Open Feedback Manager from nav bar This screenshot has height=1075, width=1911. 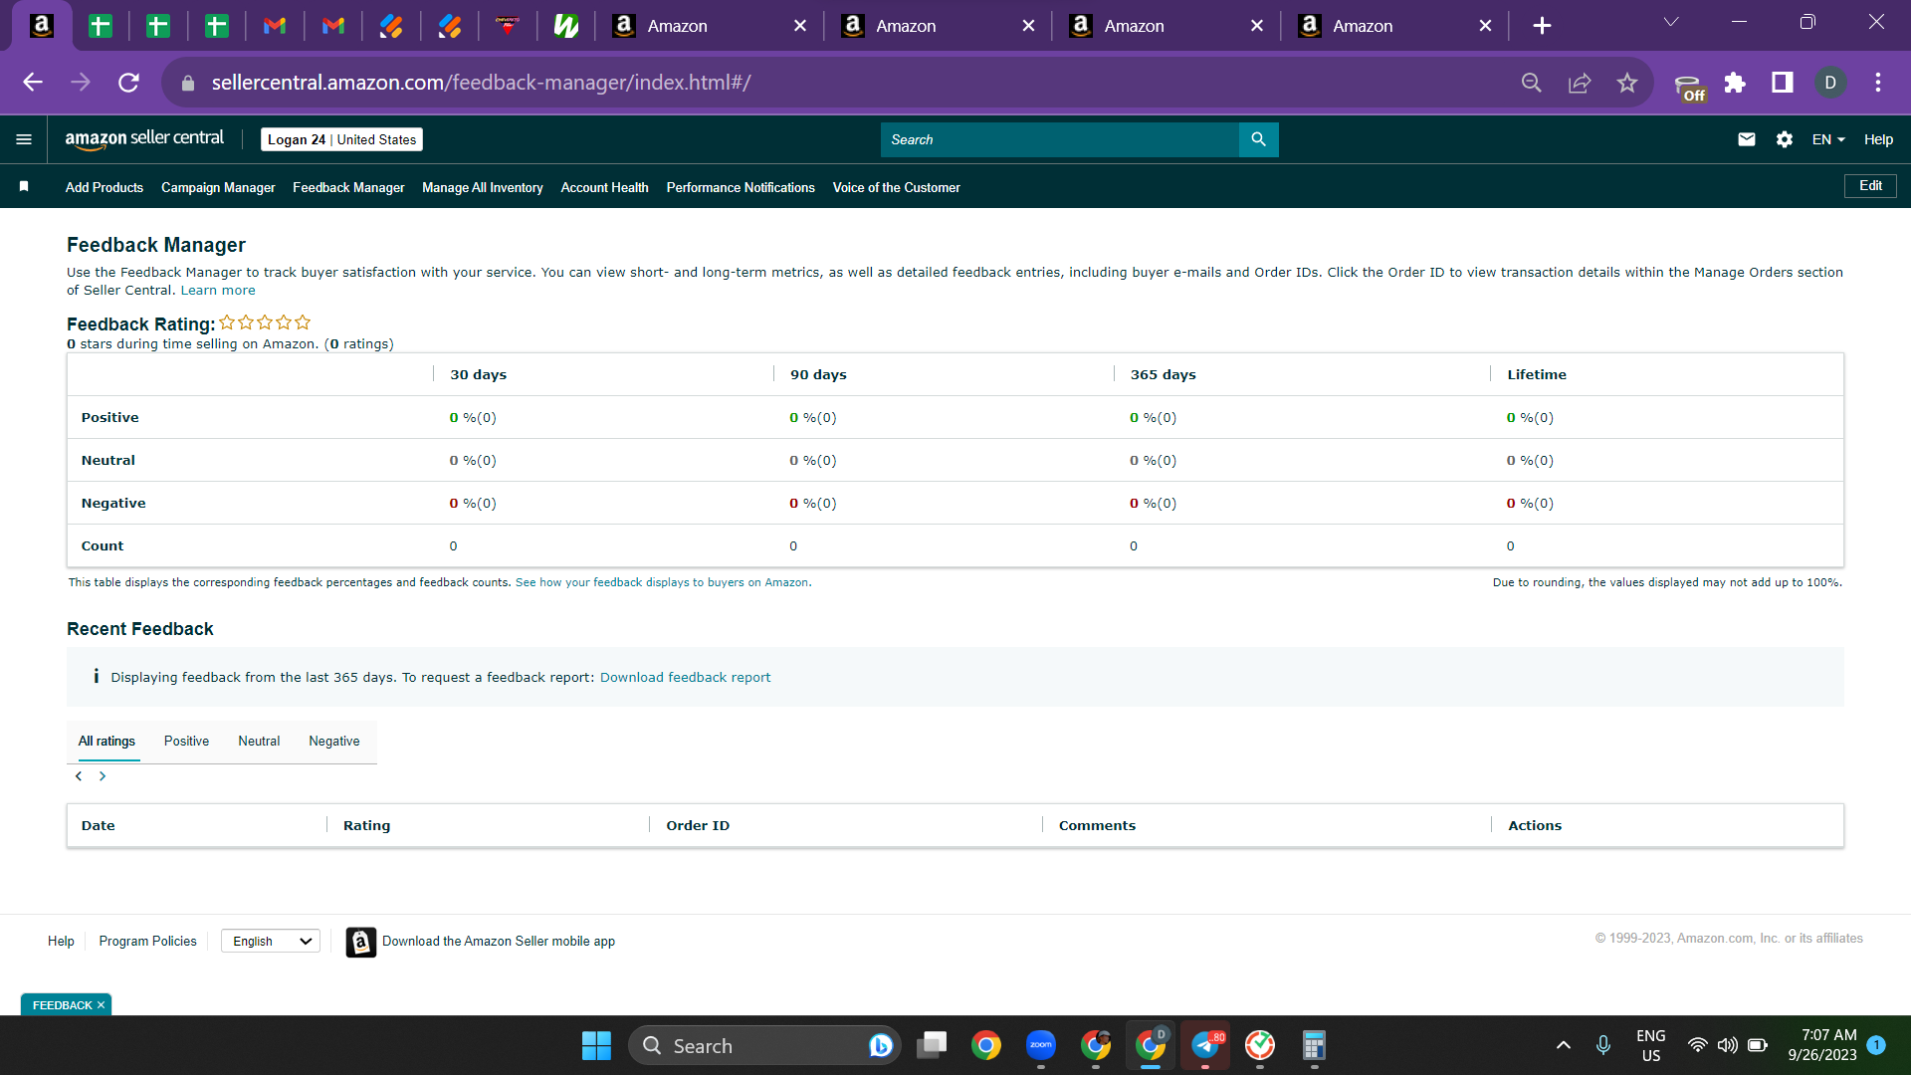[x=348, y=187]
